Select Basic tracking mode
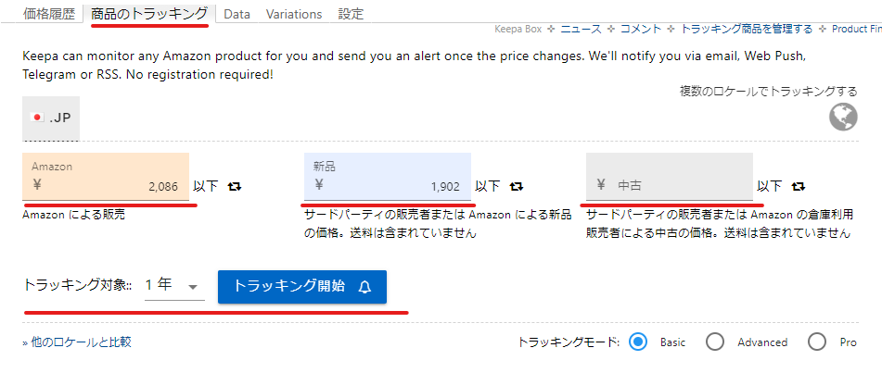 coord(637,342)
